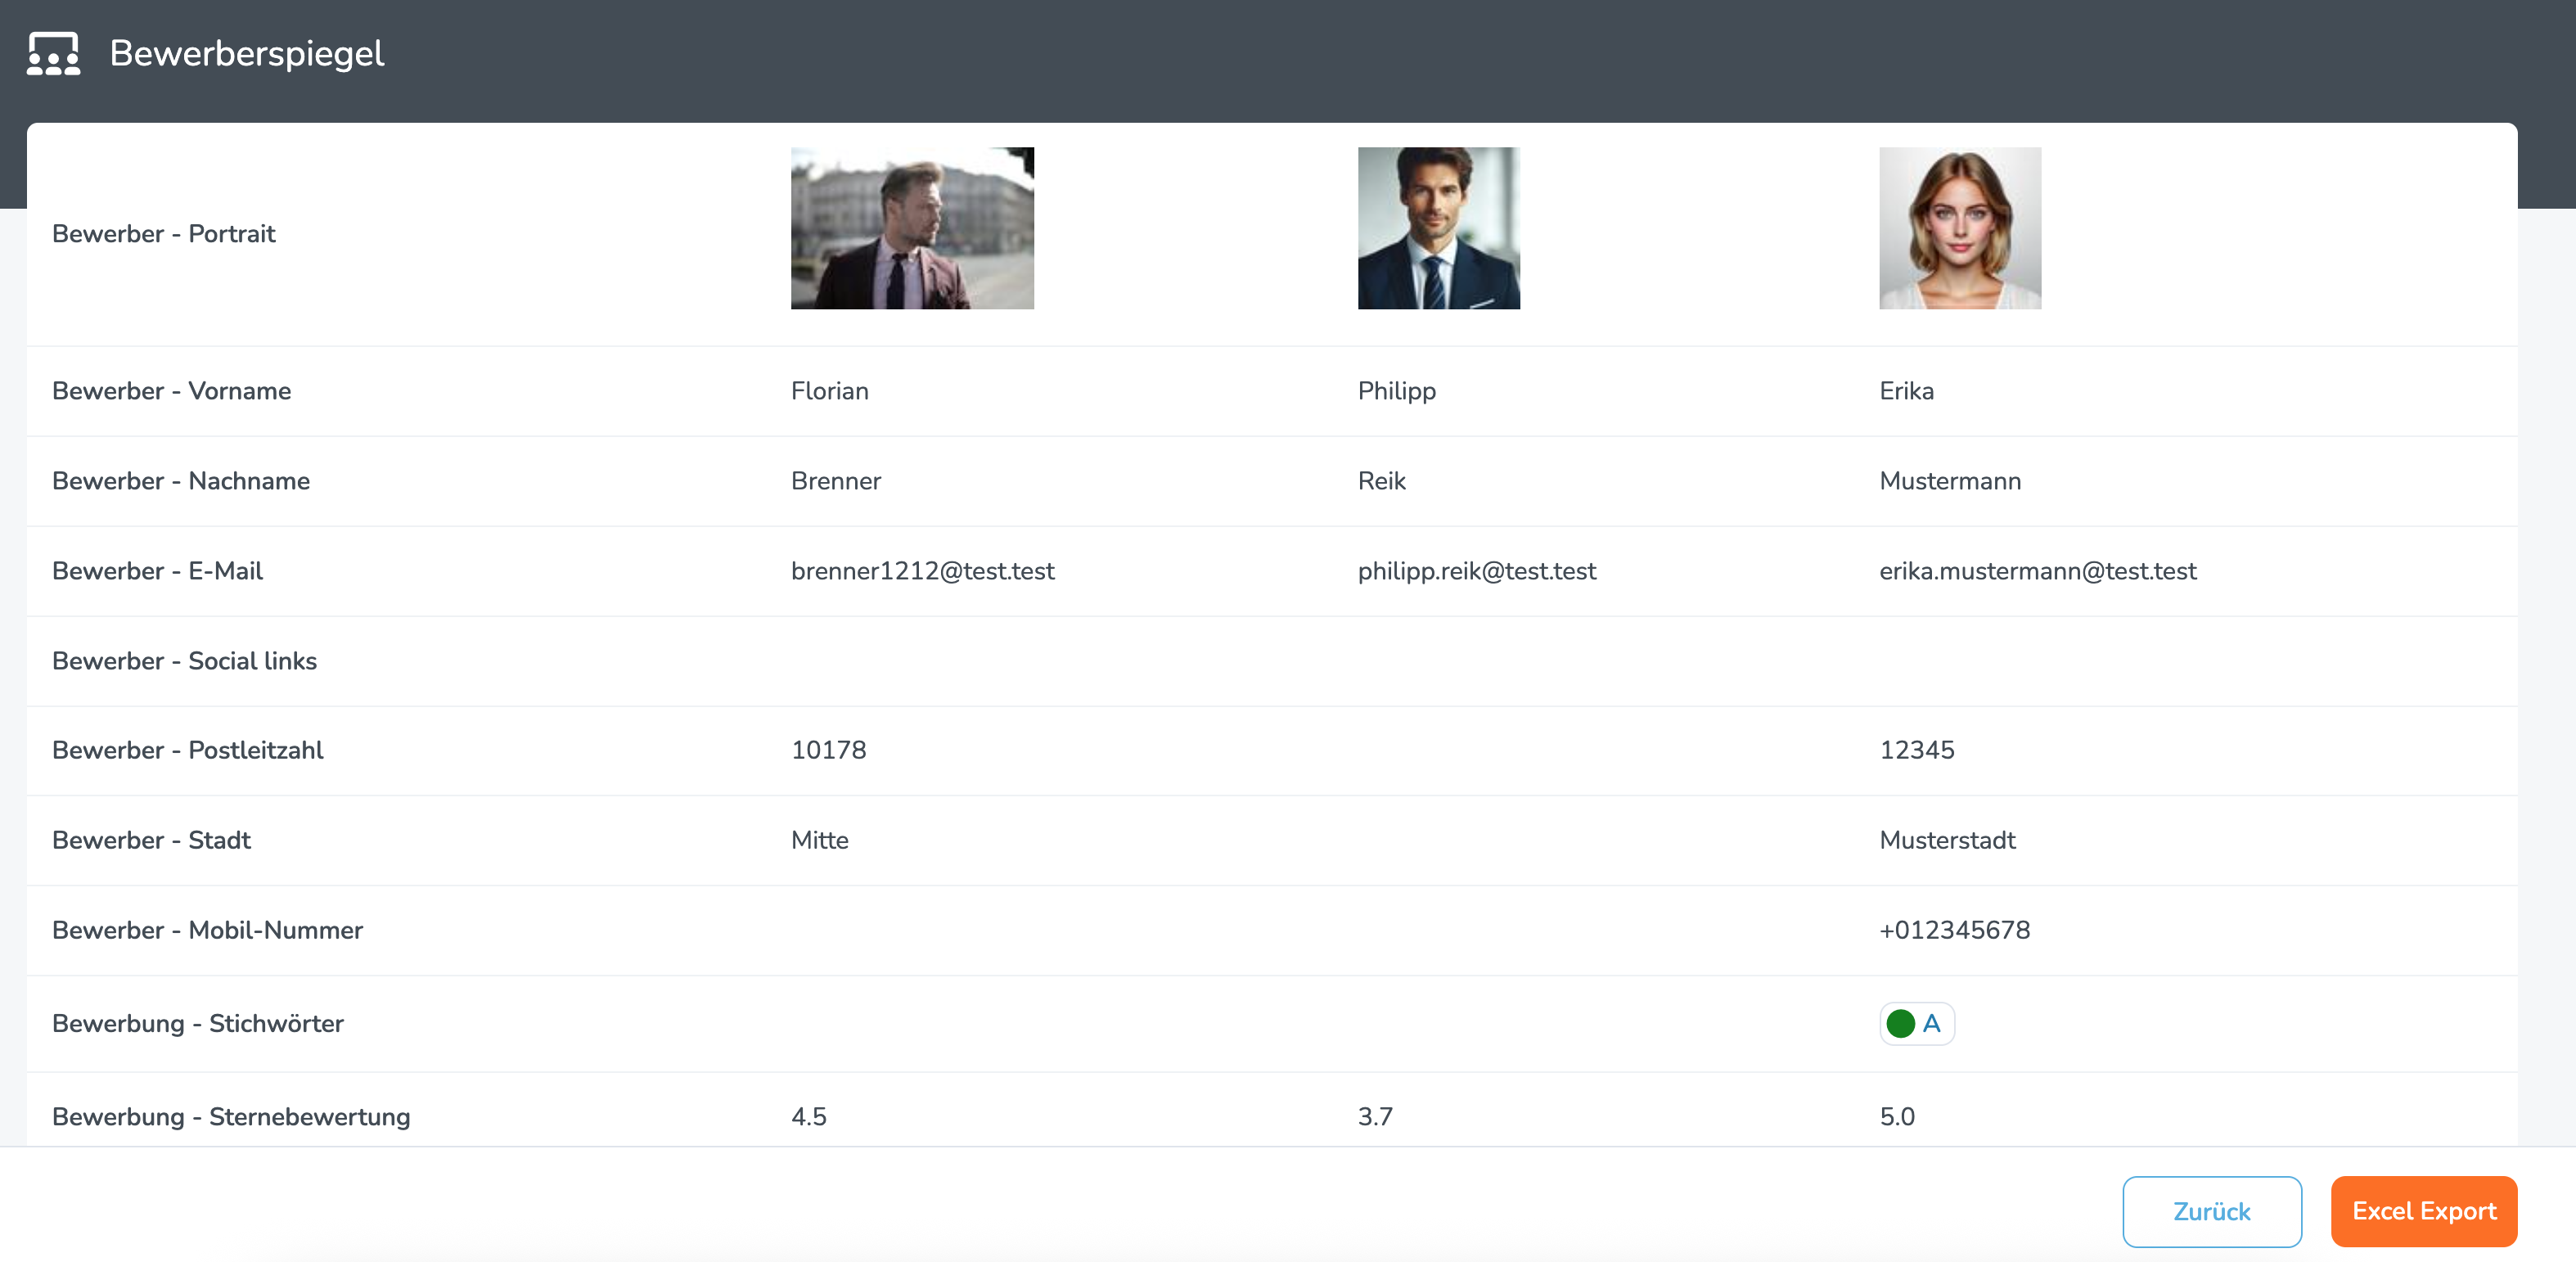Select the city Musterstadt

pyautogui.click(x=1947, y=840)
